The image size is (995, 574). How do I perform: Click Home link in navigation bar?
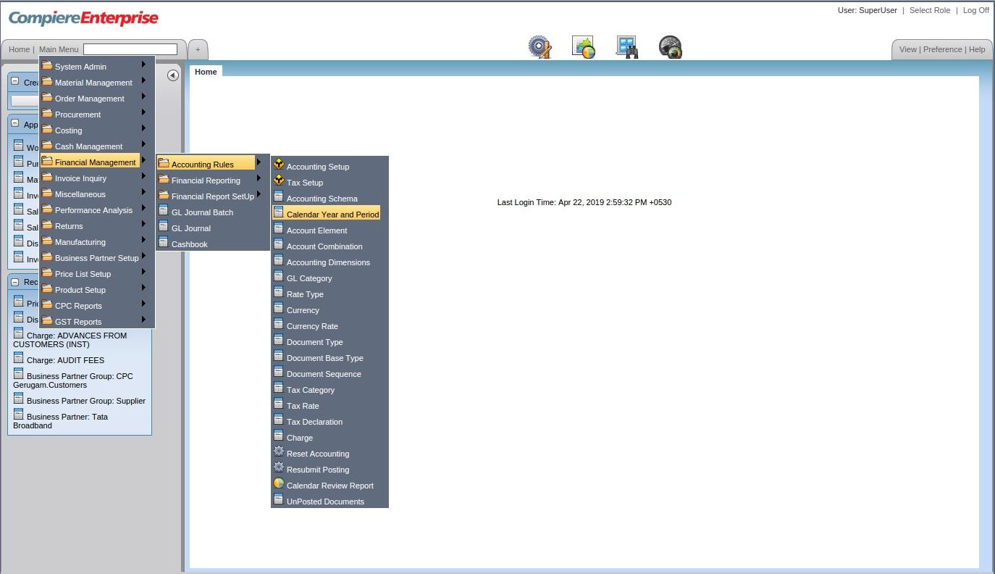[19, 49]
